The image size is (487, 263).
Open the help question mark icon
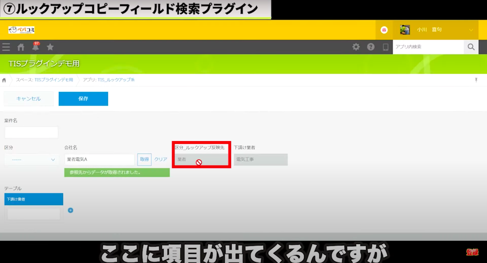tap(371, 47)
